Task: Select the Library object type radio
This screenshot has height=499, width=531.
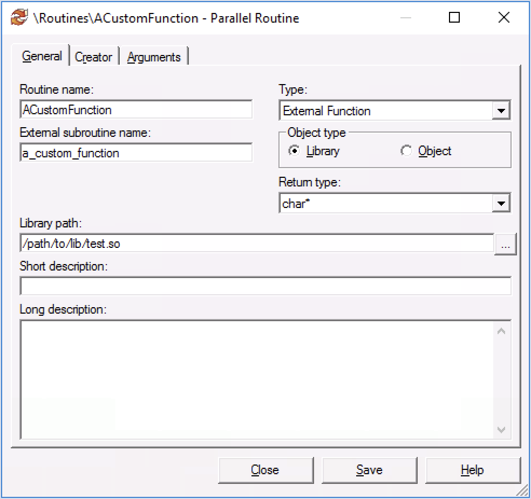Action: [294, 151]
